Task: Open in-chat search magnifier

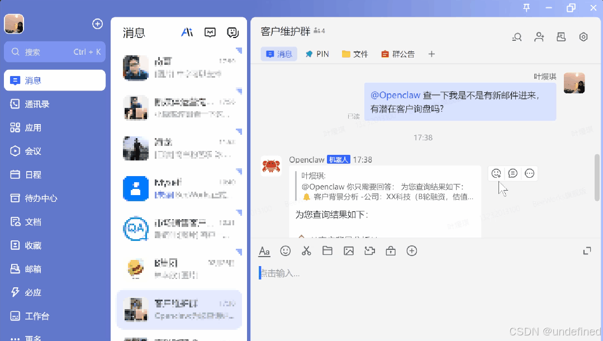Action: 517,37
